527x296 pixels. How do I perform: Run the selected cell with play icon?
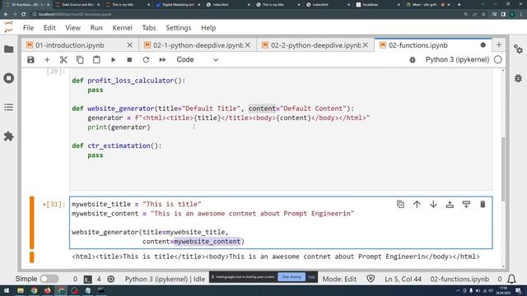[x=114, y=60]
